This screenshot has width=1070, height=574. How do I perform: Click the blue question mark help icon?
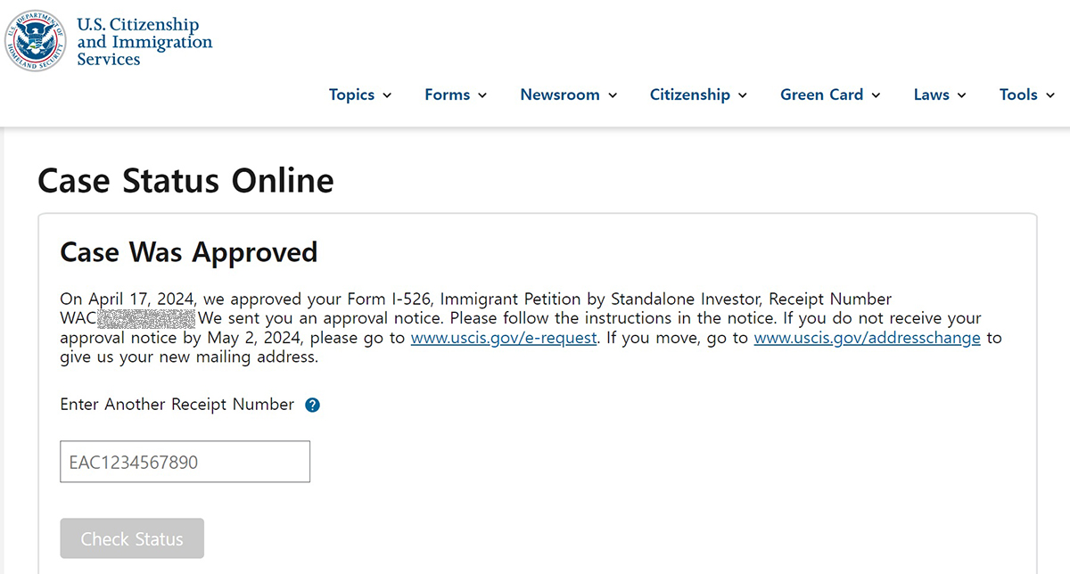312,405
